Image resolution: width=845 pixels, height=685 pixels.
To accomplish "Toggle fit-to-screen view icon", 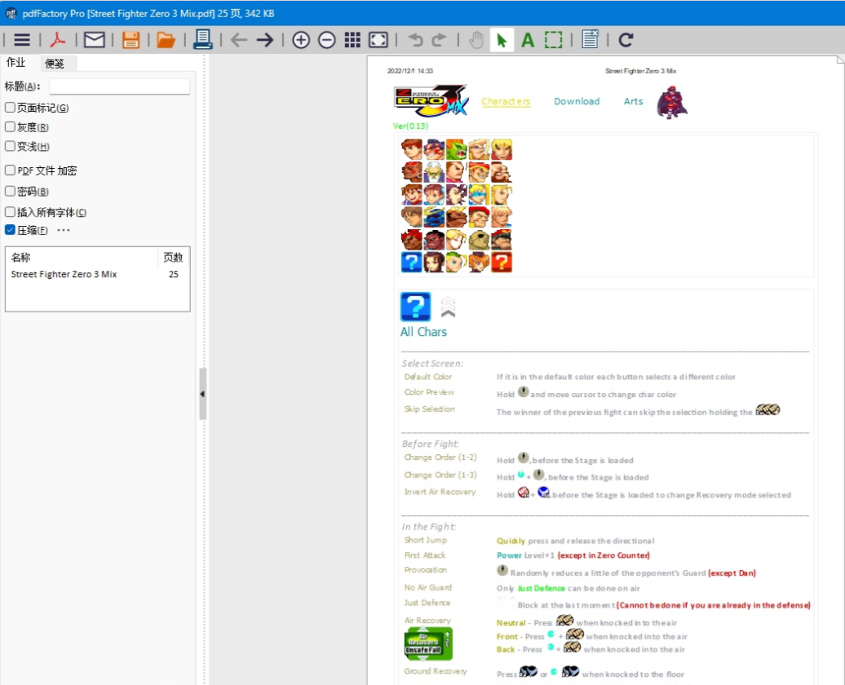I will pyautogui.click(x=378, y=40).
